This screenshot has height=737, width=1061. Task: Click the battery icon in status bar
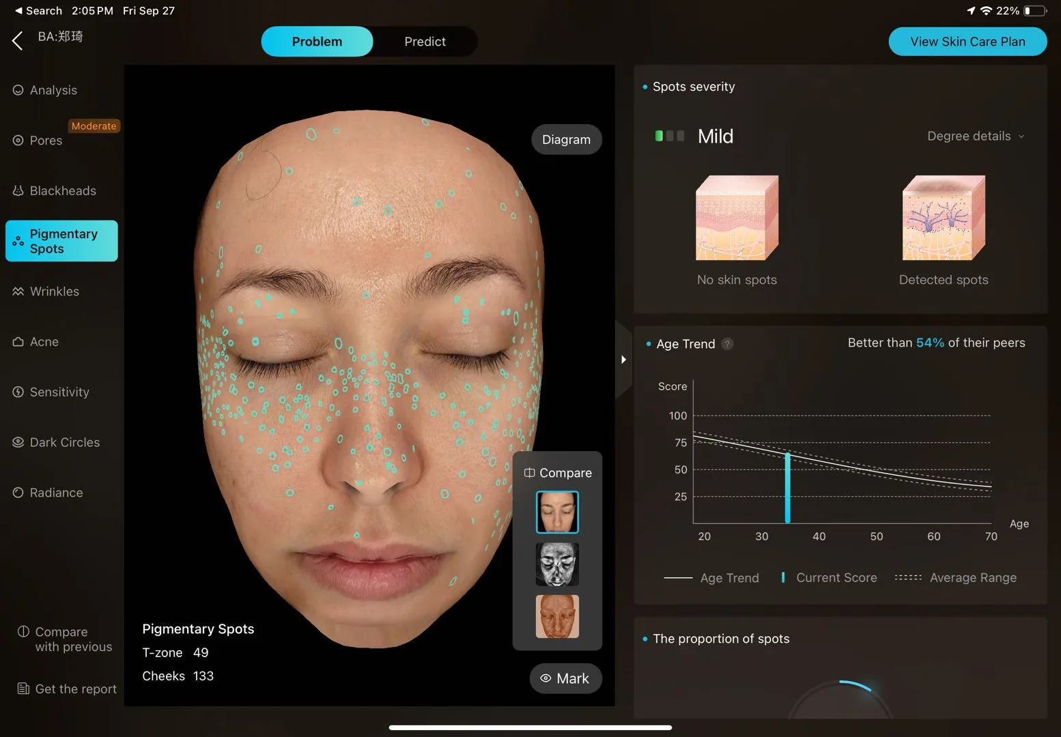[1035, 11]
